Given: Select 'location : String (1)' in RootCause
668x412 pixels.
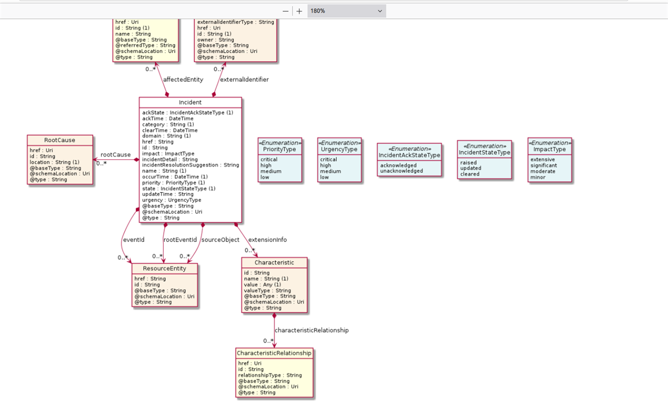Looking at the screenshot, I should [55, 162].
